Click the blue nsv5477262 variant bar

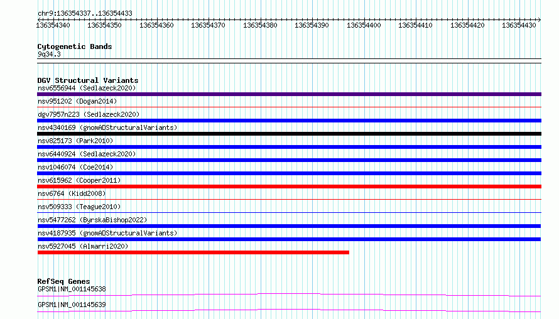point(289,226)
